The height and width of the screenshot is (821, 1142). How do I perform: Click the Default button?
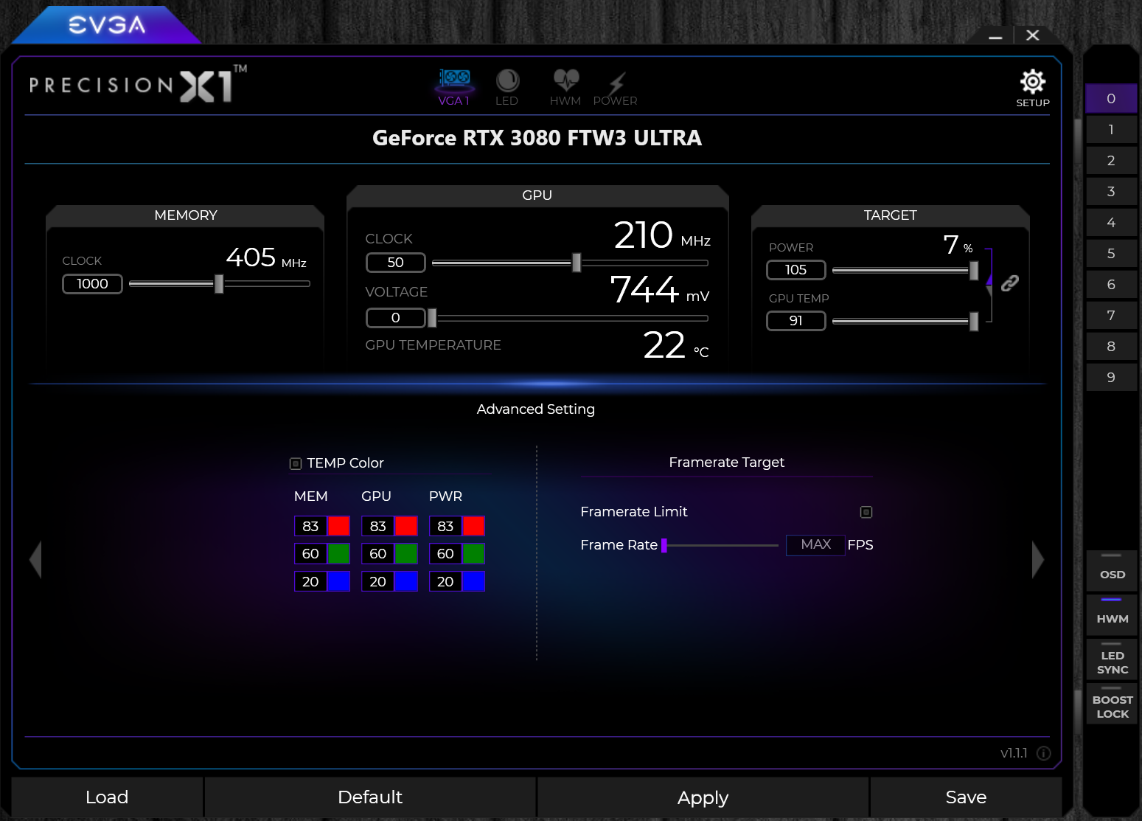pos(370,797)
